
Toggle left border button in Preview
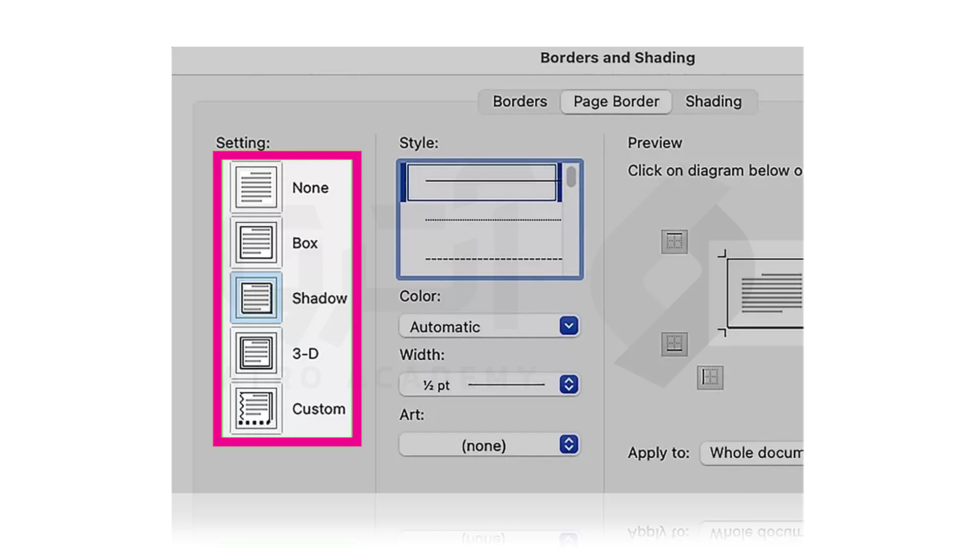[x=710, y=378]
